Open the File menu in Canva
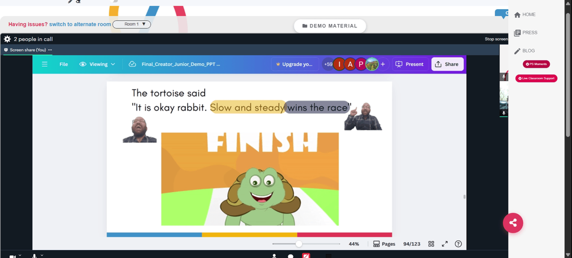The image size is (572, 258). (64, 64)
